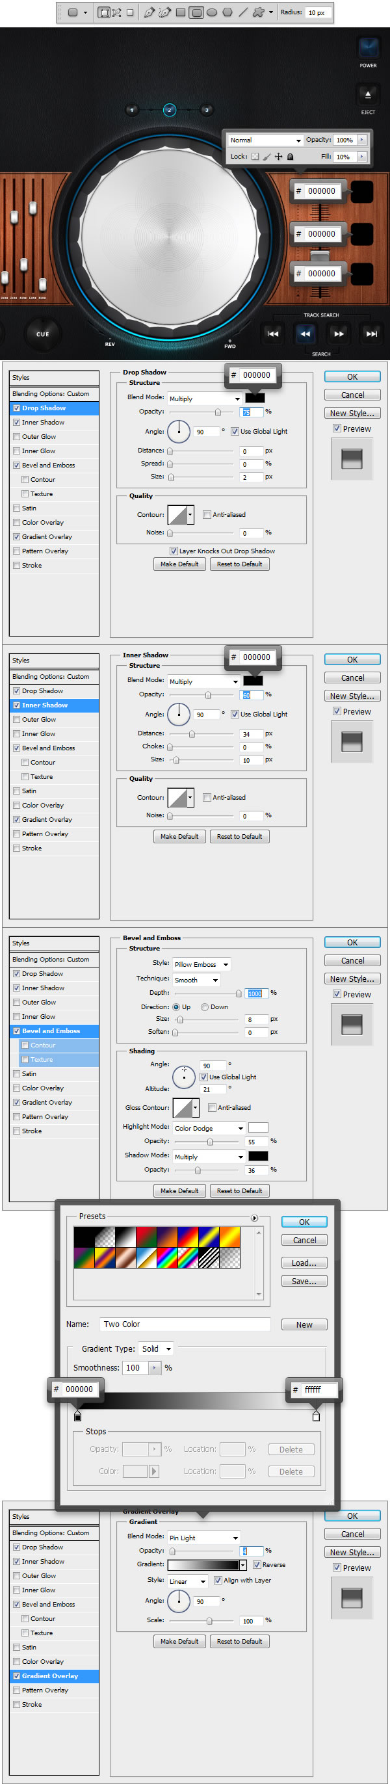Select Stroke in the bottom Styles list
390x1788 pixels.
point(54,1704)
